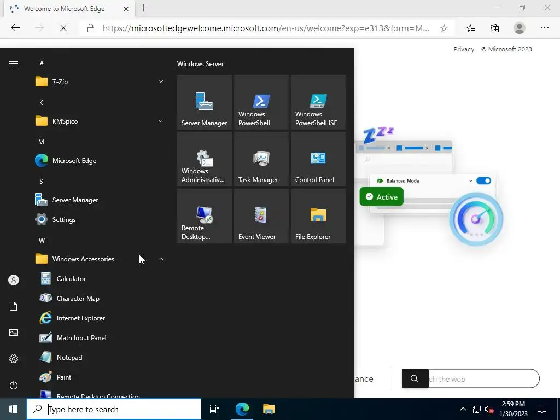Close the Welcome to Microsoft Edge tab
560x420 pixels.
click(126, 9)
